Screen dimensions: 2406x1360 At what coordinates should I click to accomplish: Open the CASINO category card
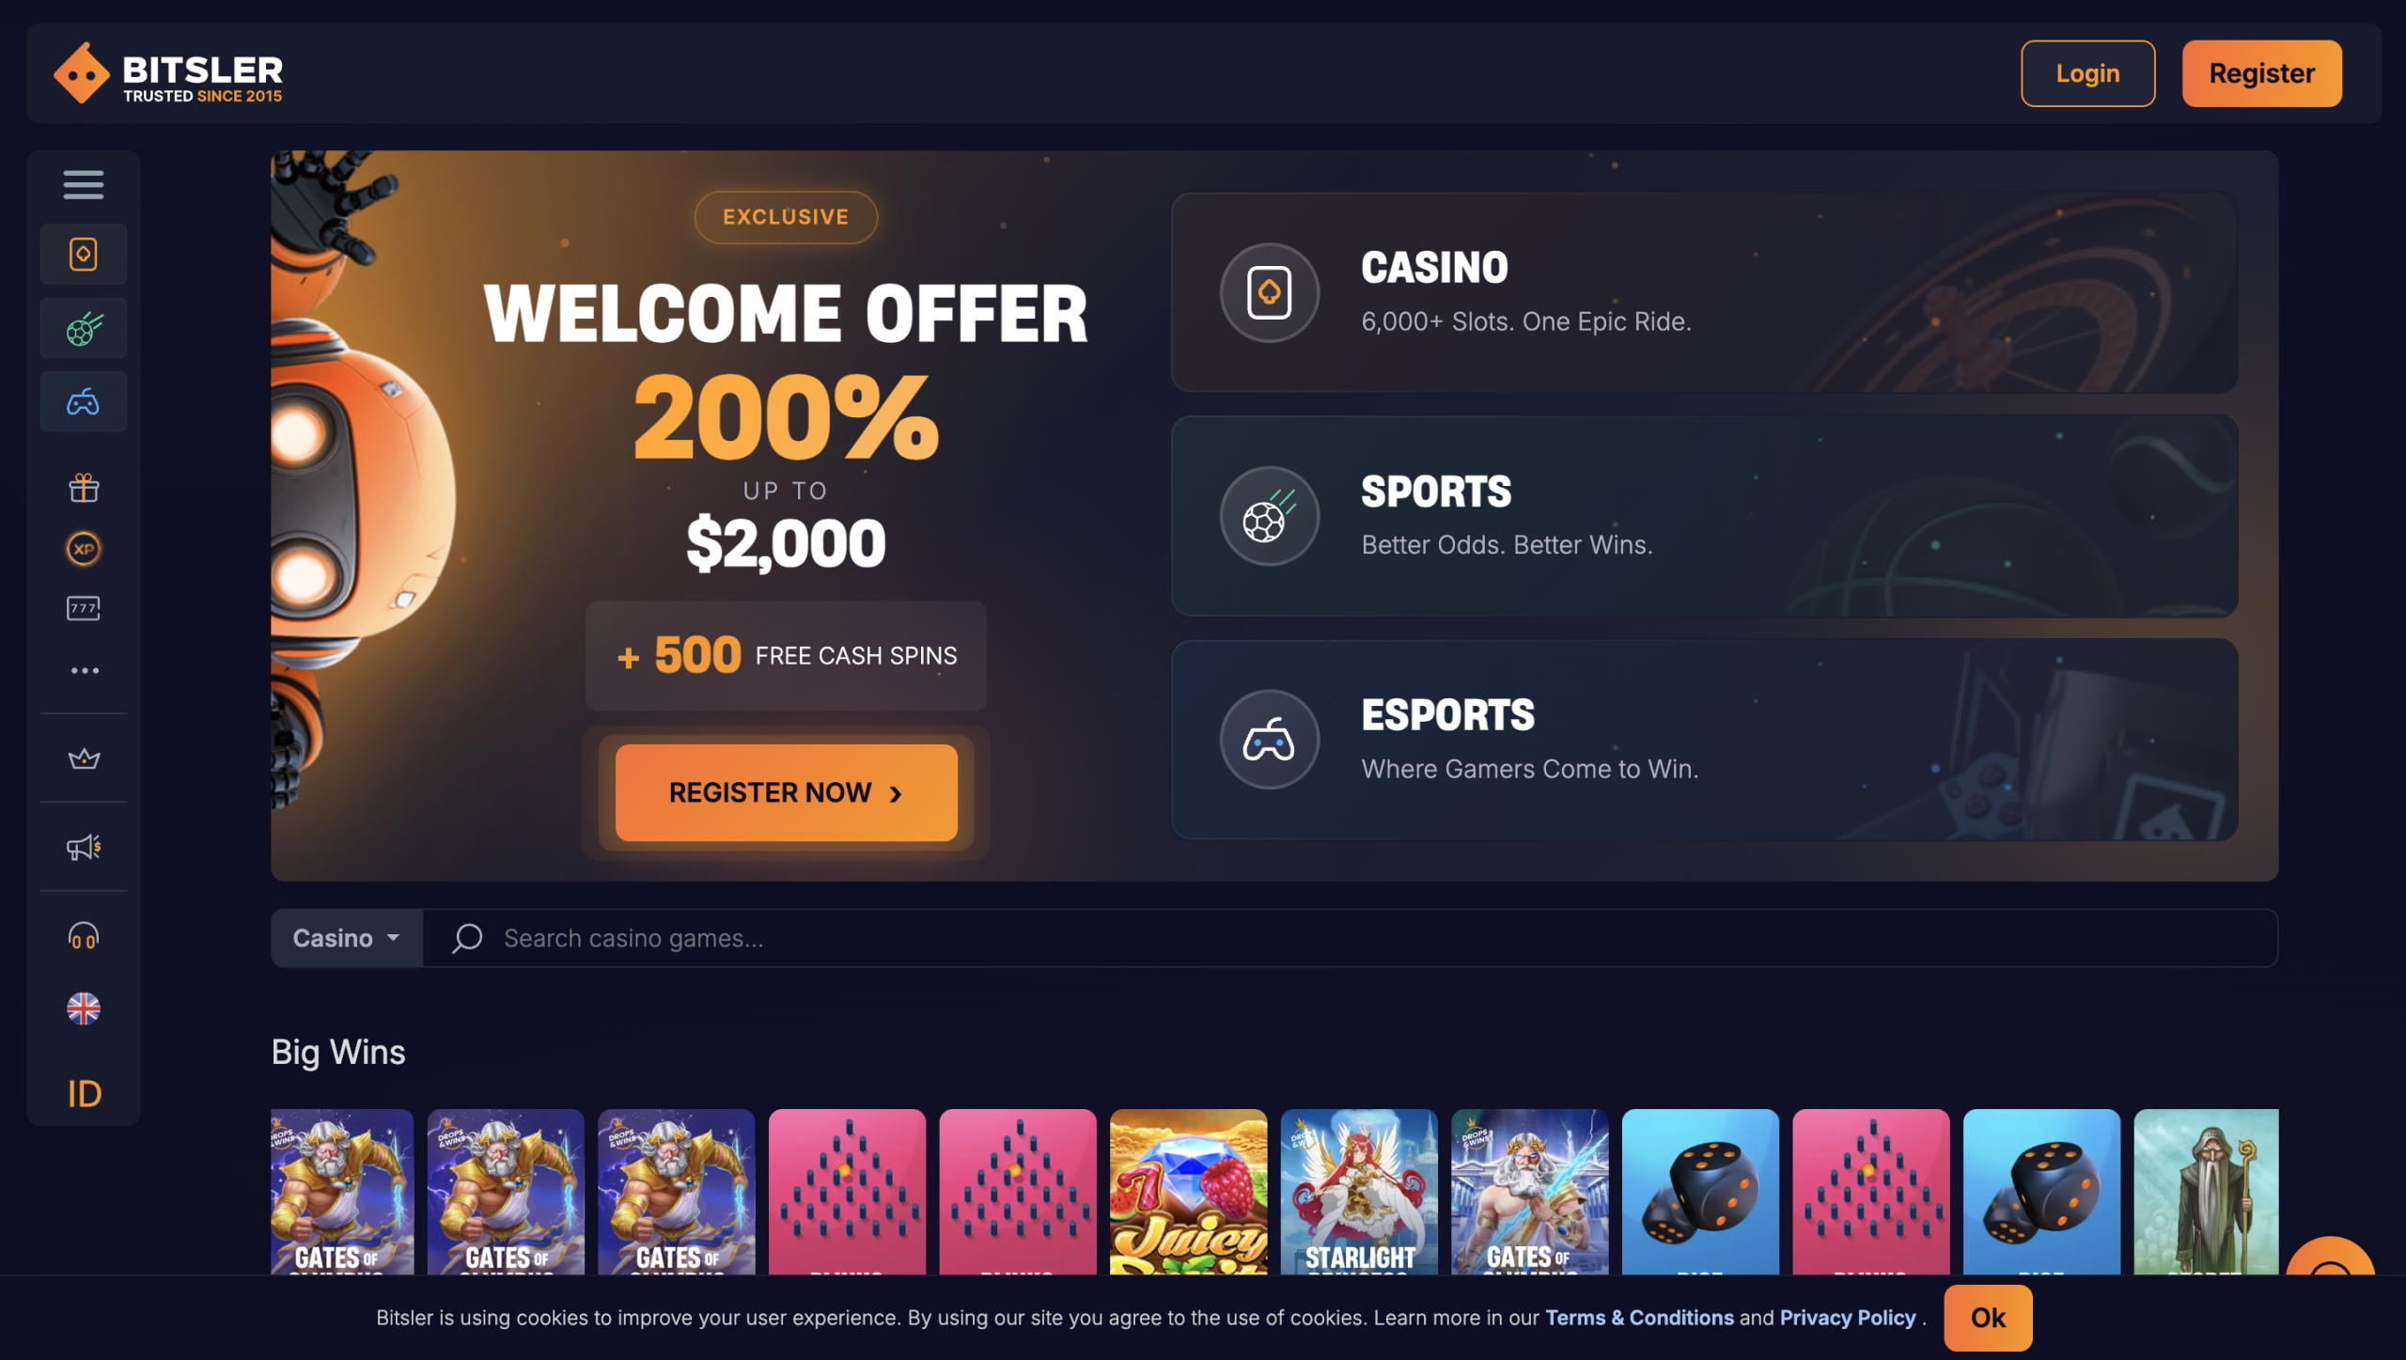tap(1704, 292)
